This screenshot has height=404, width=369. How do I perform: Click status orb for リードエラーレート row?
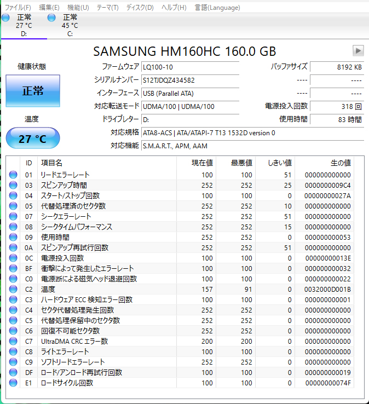13,175
